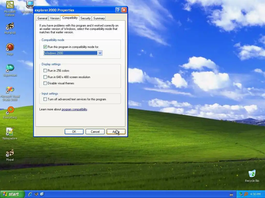
Task: Click the Cancel button
Action: 95,132
